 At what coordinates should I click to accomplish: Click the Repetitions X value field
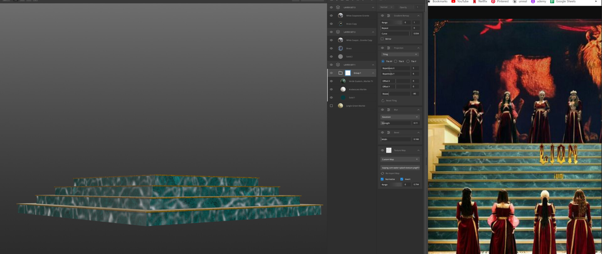pos(415,68)
